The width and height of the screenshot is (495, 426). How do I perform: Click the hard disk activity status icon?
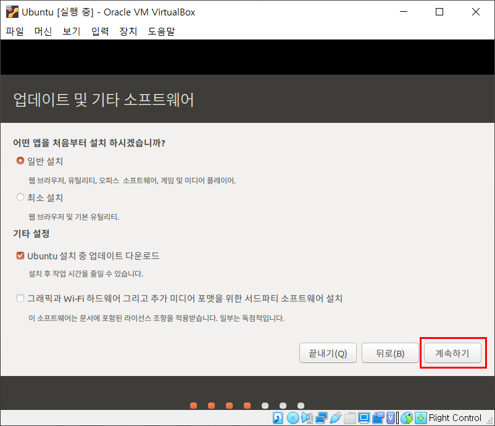coord(278,418)
